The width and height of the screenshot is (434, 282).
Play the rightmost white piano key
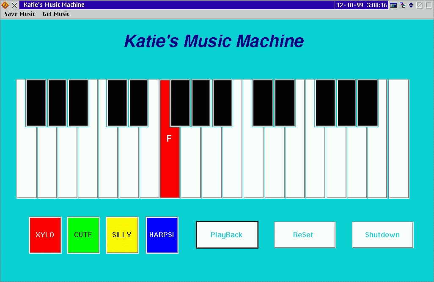[x=399, y=138]
